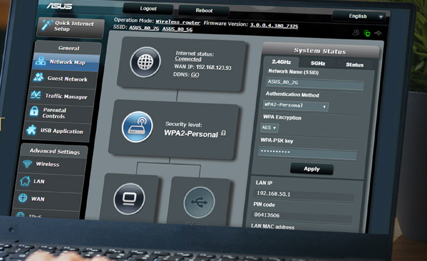Open USB Application page
Image resolution: width=427 pixels, height=261 pixels.
coord(57,131)
